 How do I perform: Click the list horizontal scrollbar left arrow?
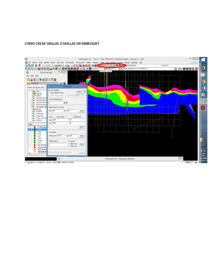click(x=29, y=153)
